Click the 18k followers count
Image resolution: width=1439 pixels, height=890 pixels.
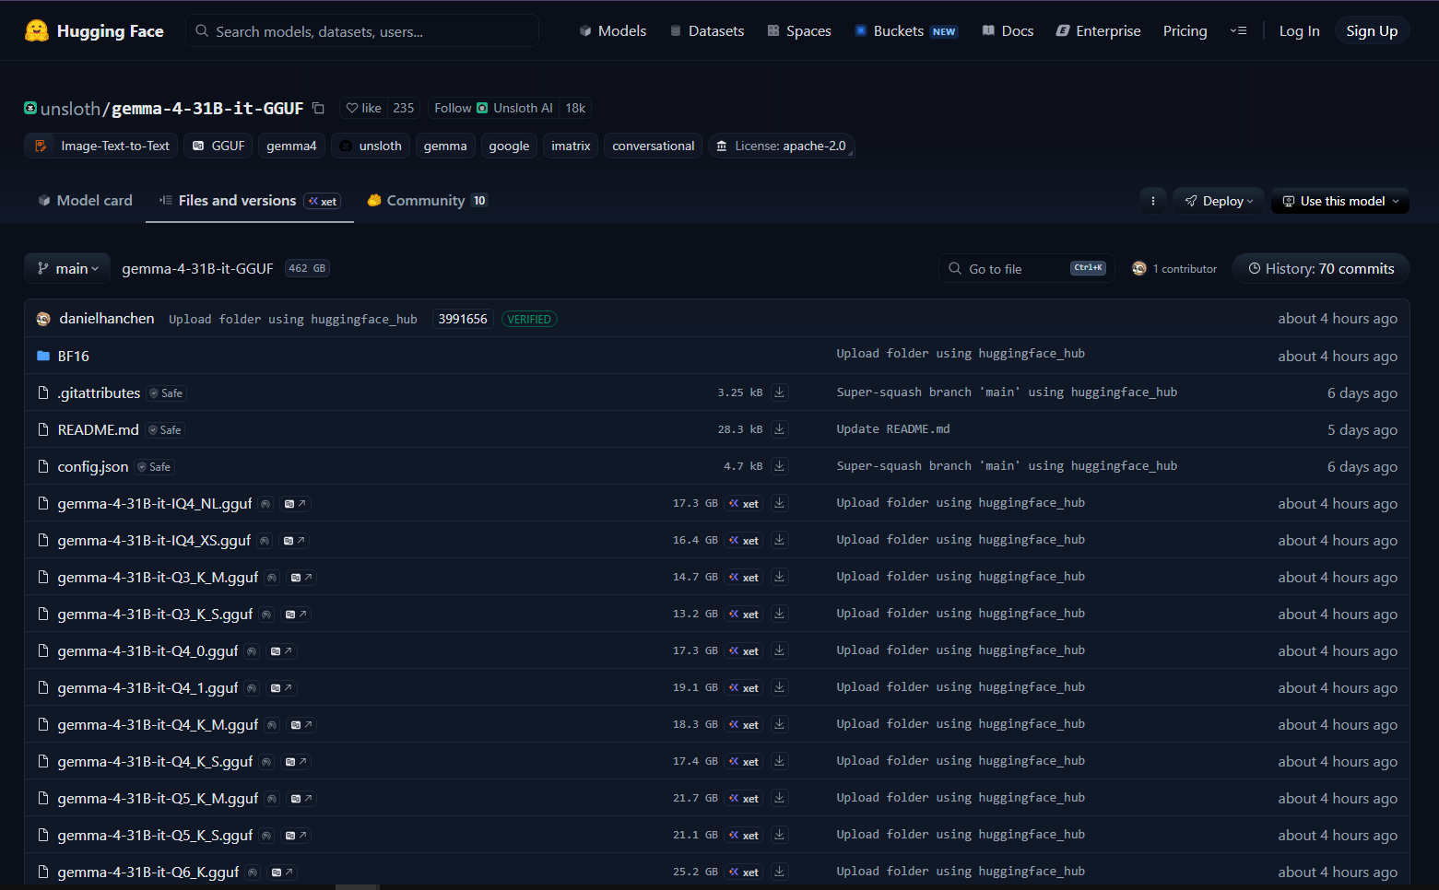click(575, 108)
